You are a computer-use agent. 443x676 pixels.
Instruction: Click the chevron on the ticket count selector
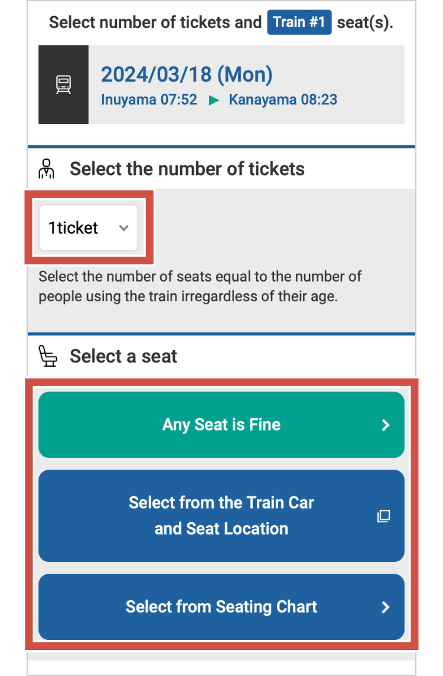click(123, 228)
